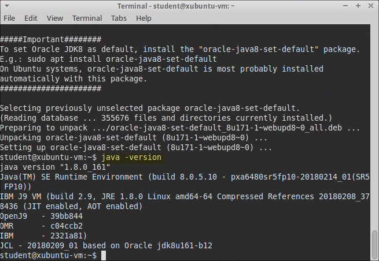The width and height of the screenshot is (379, 261).
Task: Maximize the terminal window
Action: pos(358,6)
